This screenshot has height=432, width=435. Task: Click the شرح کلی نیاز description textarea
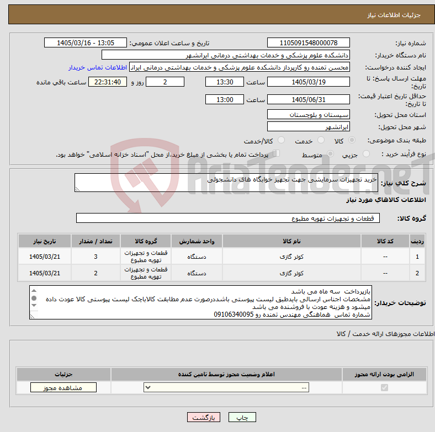(x=226, y=183)
